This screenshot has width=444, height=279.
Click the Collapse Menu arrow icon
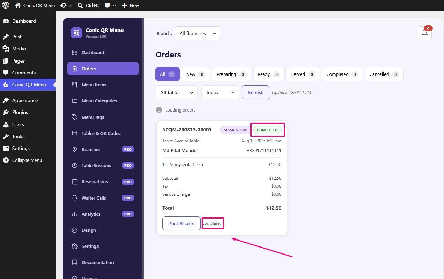[6, 160]
